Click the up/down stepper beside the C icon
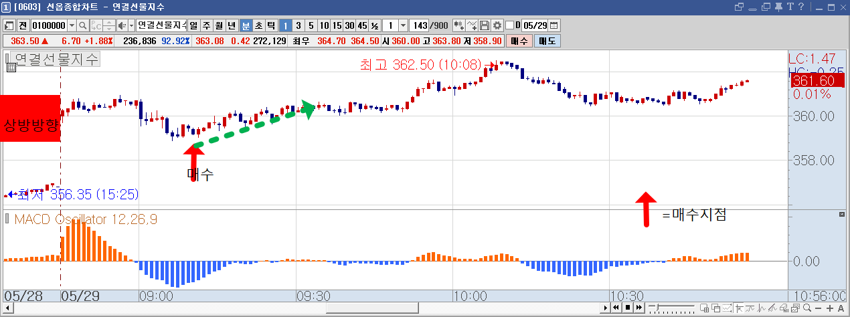This screenshot has width=850, height=317. (x=109, y=25)
